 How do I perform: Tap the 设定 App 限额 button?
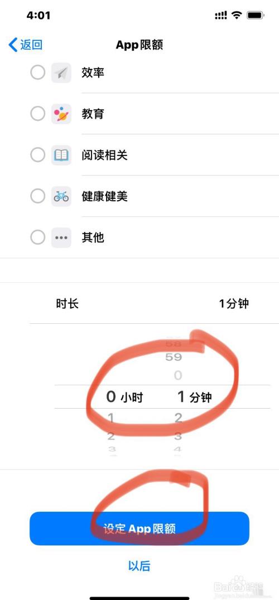139,528
